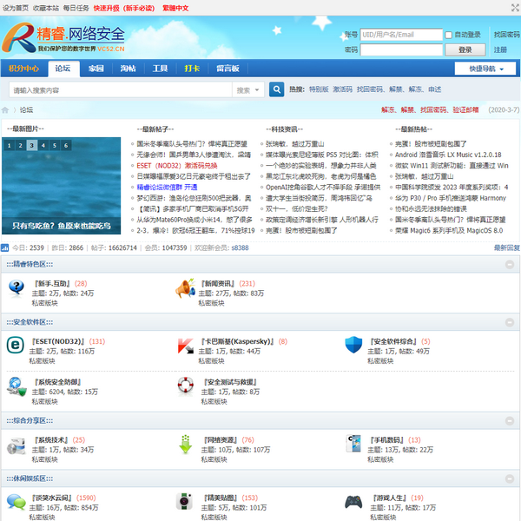The height and width of the screenshot is (521, 521).
Task: Open the Kaspersky forum icon
Action: [x=184, y=346]
